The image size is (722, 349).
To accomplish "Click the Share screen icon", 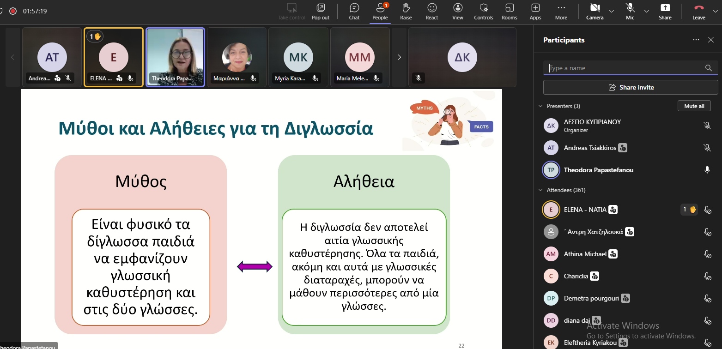I will (x=665, y=11).
